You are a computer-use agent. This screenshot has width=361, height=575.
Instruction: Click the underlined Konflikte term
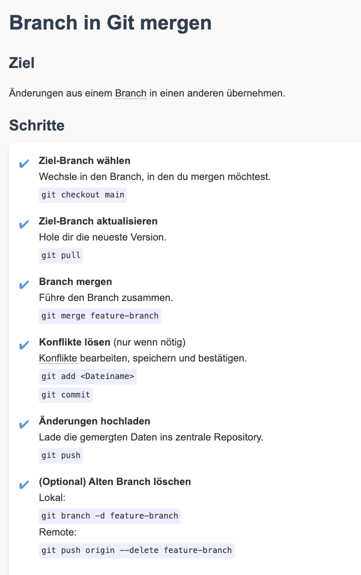click(58, 358)
